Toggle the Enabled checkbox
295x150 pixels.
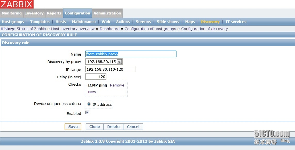[87, 113]
